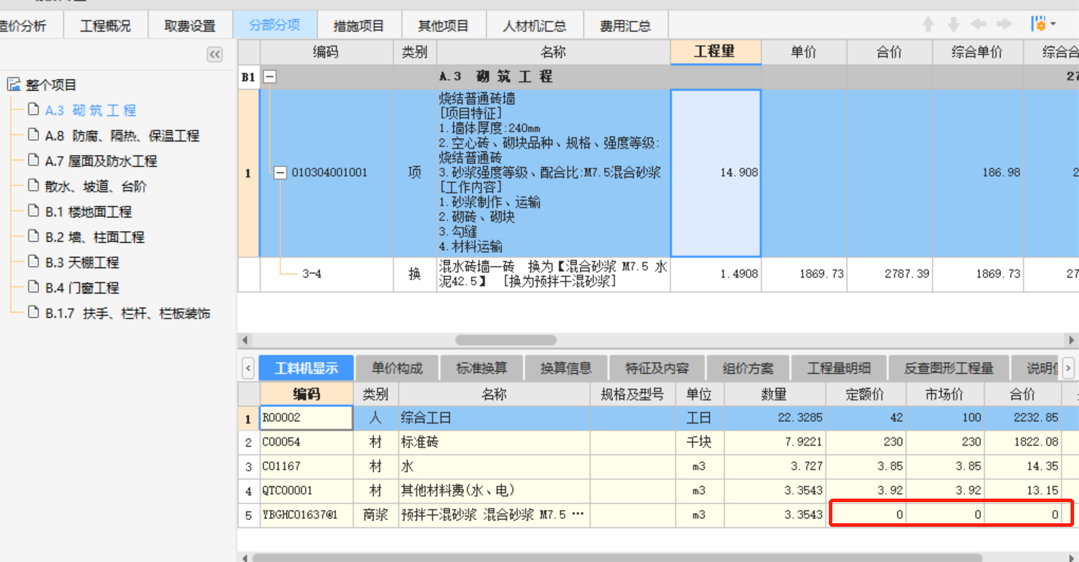Click the 1869.73 unit price cell
1079x562 pixels.
coord(803,274)
